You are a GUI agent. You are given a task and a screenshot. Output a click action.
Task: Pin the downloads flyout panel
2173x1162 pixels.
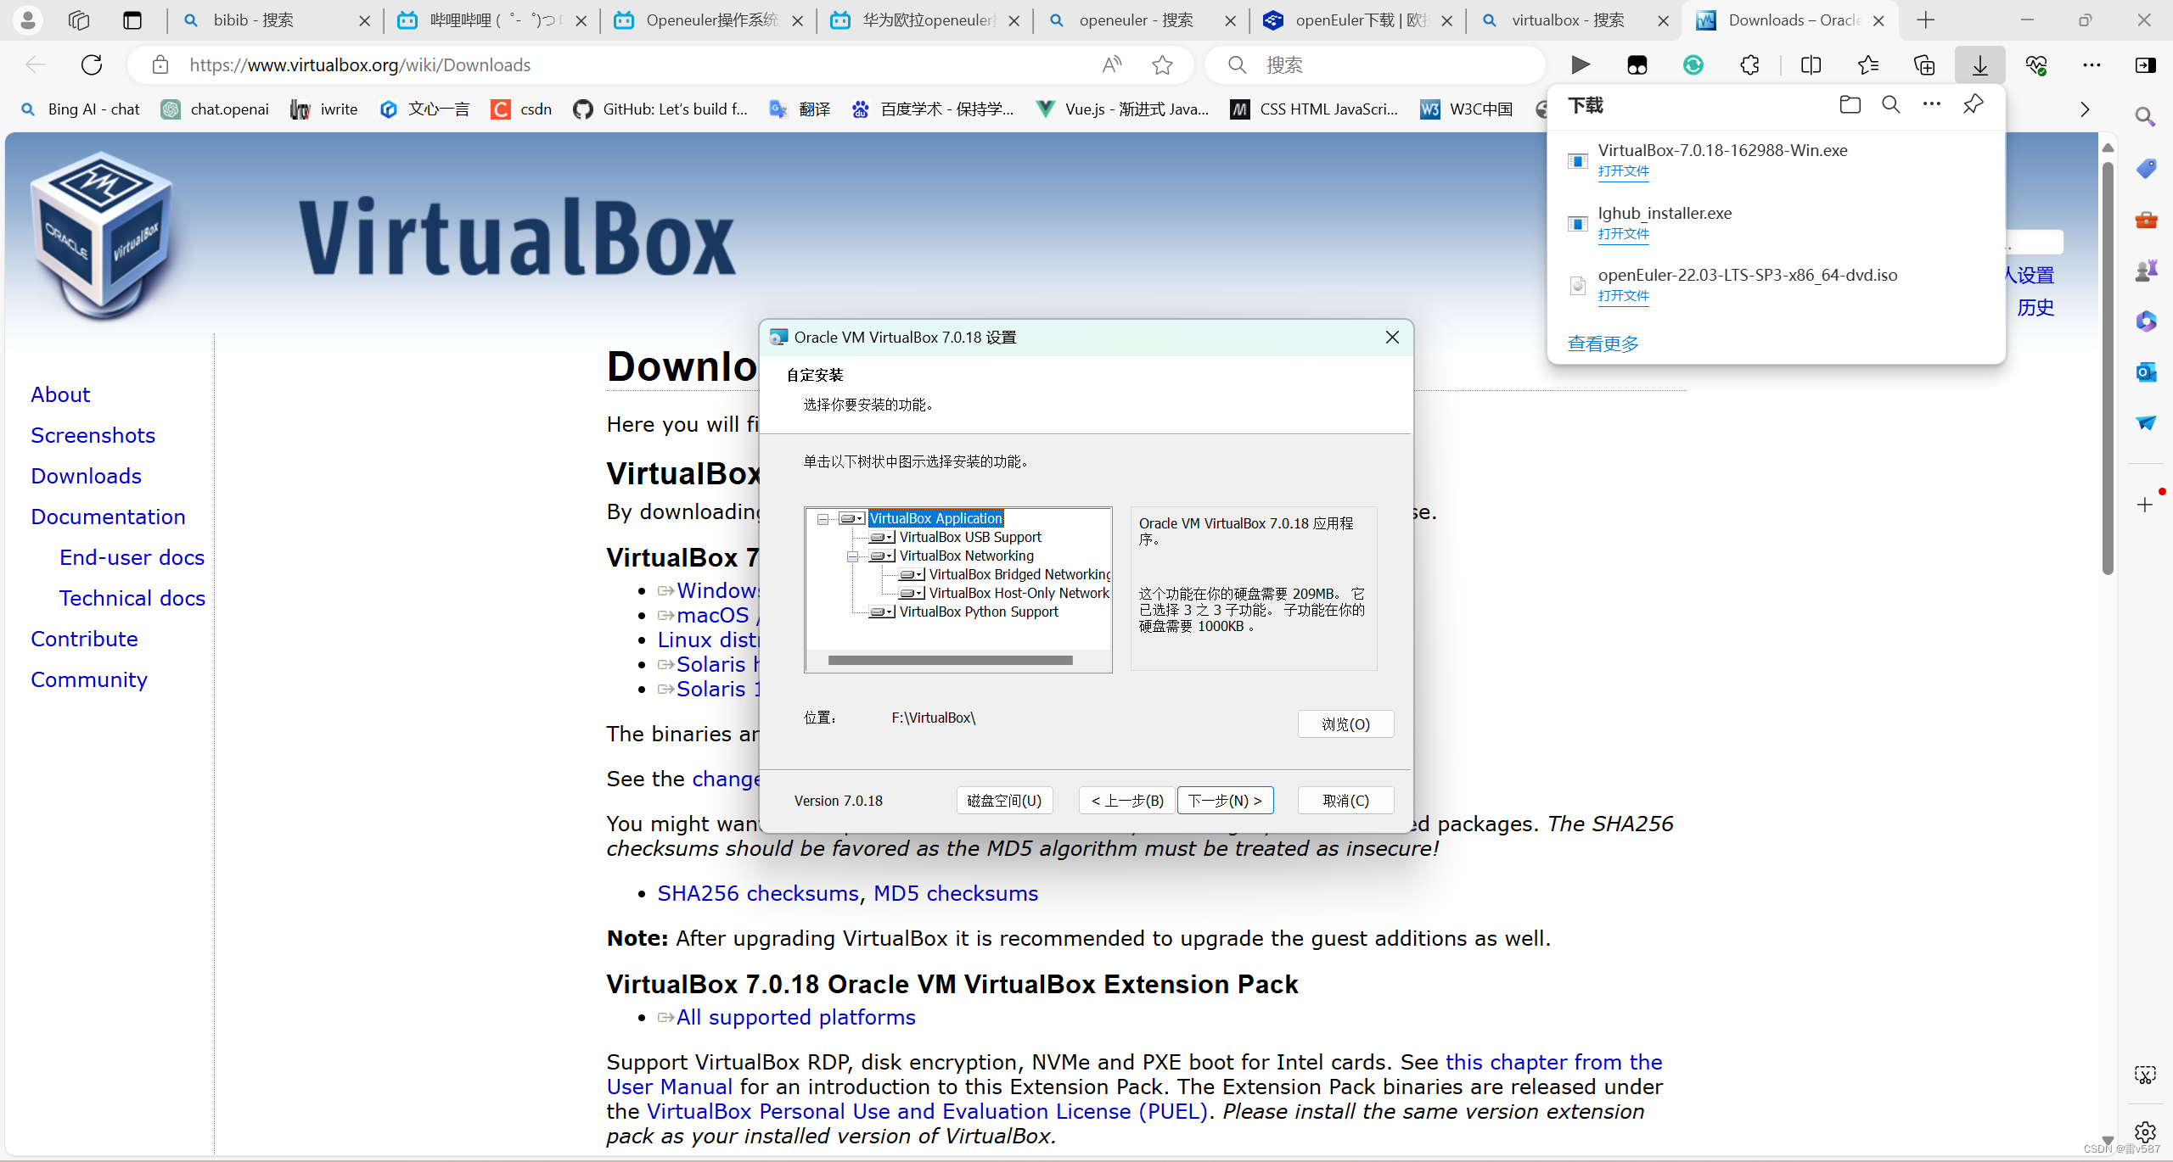pyautogui.click(x=1972, y=104)
